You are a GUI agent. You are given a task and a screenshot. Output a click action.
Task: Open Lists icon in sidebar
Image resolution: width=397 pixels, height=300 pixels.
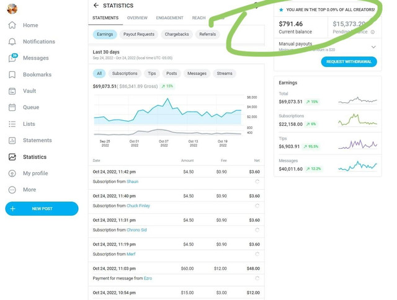(x=12, y=124)
